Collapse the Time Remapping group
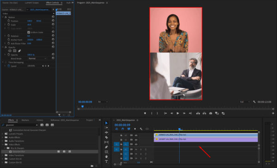Viewport: 277px width, 168px height. 3,62
